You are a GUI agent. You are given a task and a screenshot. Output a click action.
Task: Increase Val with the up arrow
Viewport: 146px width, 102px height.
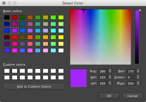(x=110, y=82)
